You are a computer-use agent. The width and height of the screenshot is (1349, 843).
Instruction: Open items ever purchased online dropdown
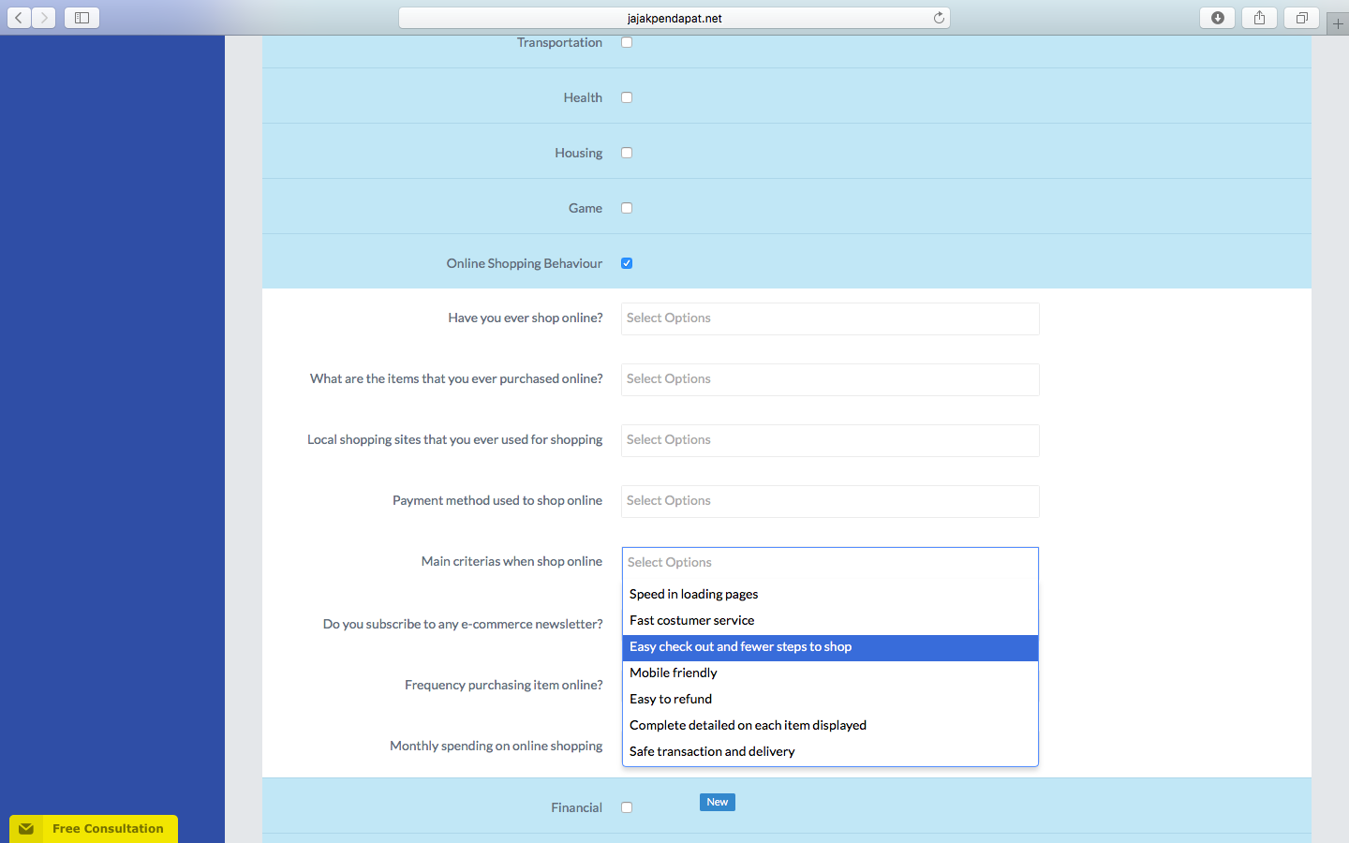pyautogui.click(x=830, y=379)
